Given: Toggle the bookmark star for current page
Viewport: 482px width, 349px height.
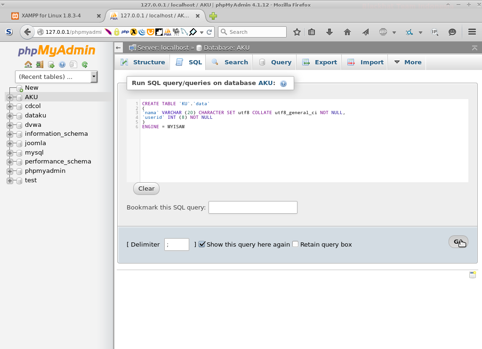Looking at the screenshot, I should coord(297,32).
